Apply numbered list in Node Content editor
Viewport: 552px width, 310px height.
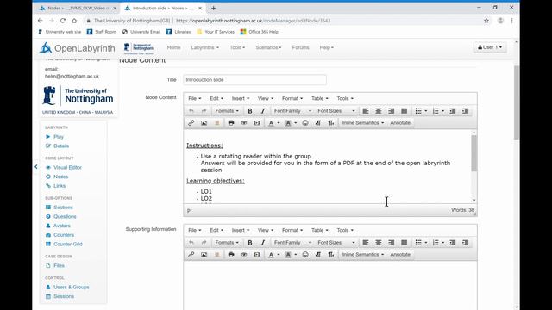pos(436,111)
